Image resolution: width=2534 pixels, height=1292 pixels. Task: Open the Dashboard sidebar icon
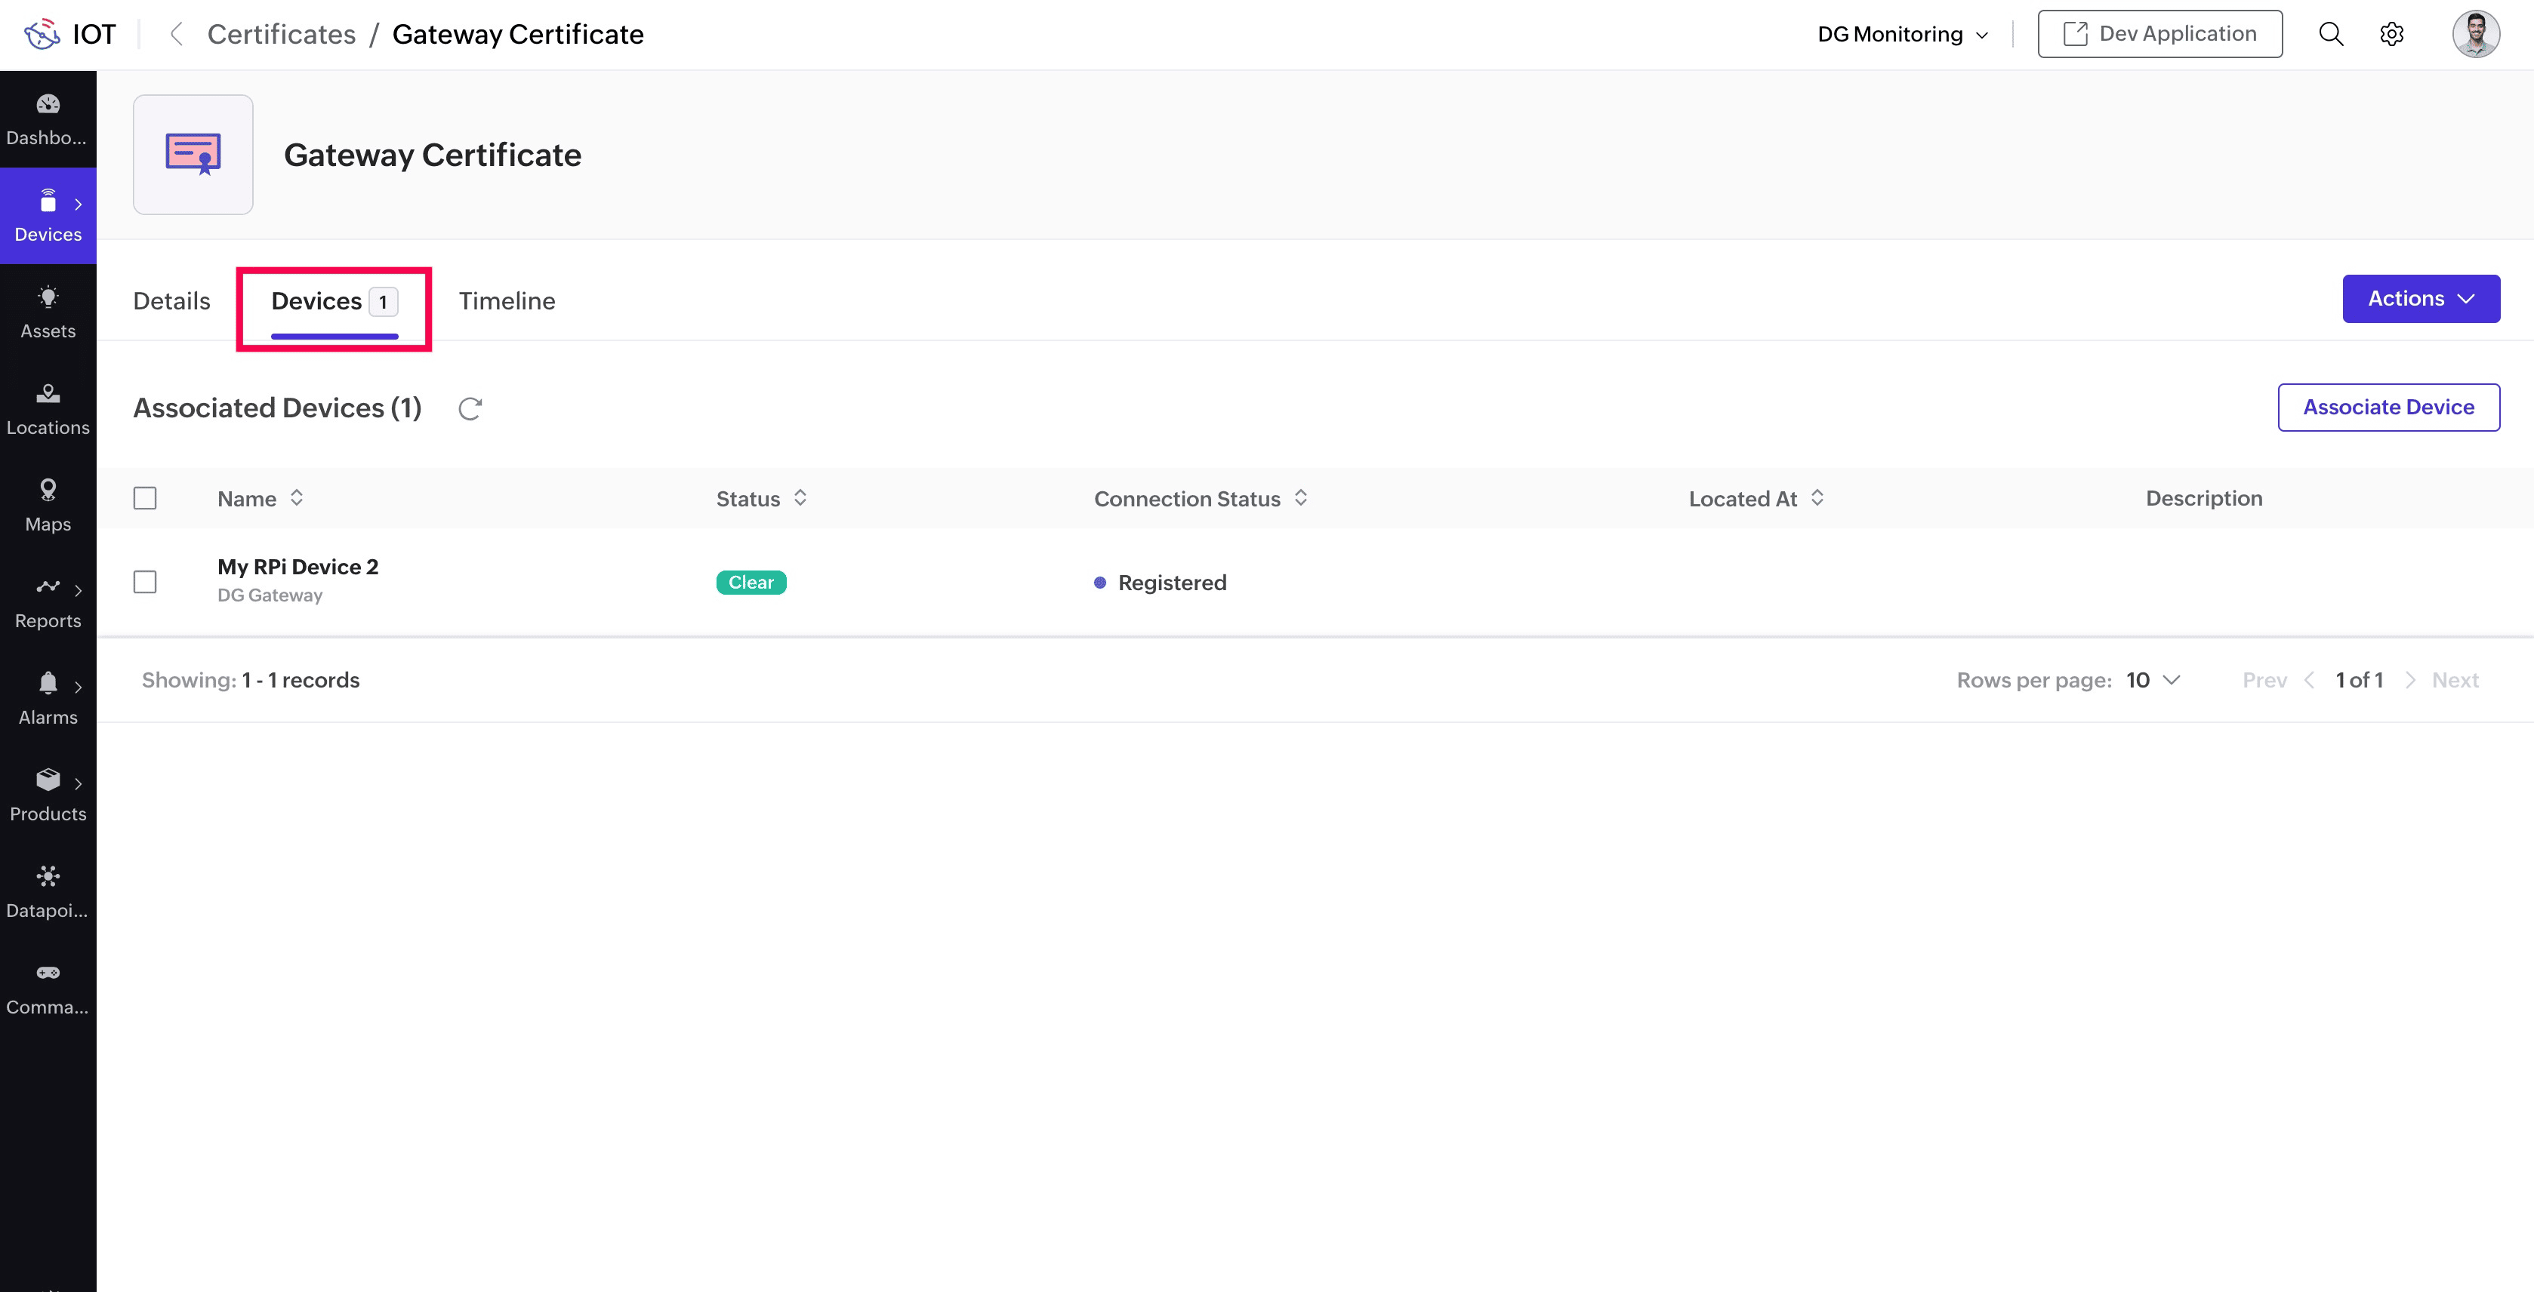pos(48,119)
